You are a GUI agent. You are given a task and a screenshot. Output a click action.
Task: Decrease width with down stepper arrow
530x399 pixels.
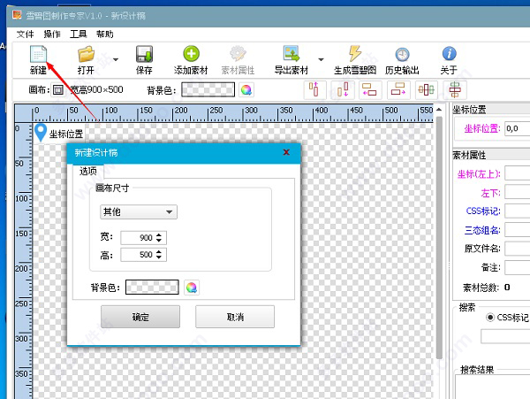click(x=159, y=241)
